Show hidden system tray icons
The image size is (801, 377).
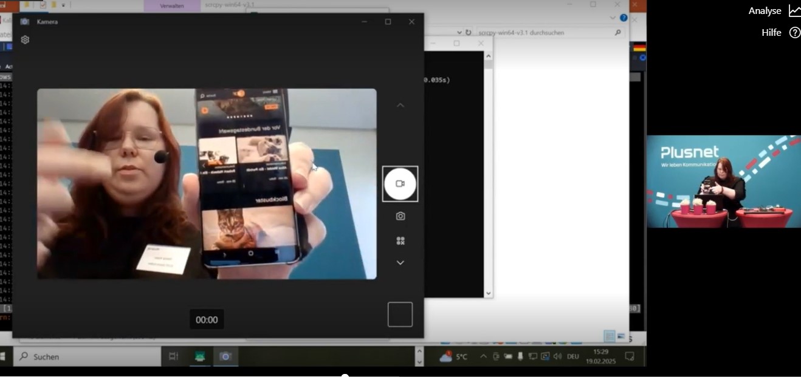[484, 357]
